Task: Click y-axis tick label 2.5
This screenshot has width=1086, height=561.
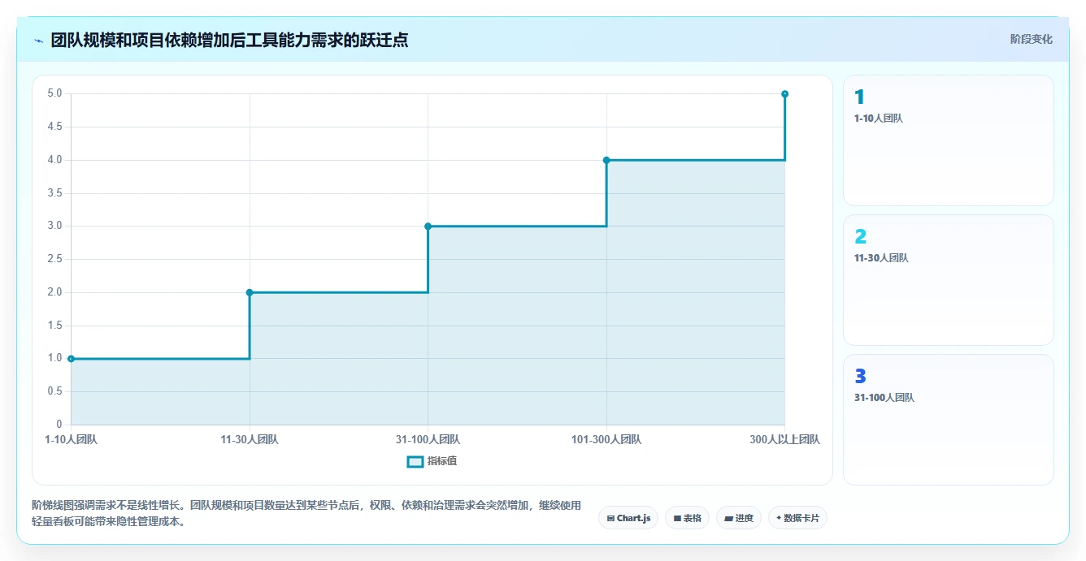Action: pyautogui.click(x=54, y=259)
